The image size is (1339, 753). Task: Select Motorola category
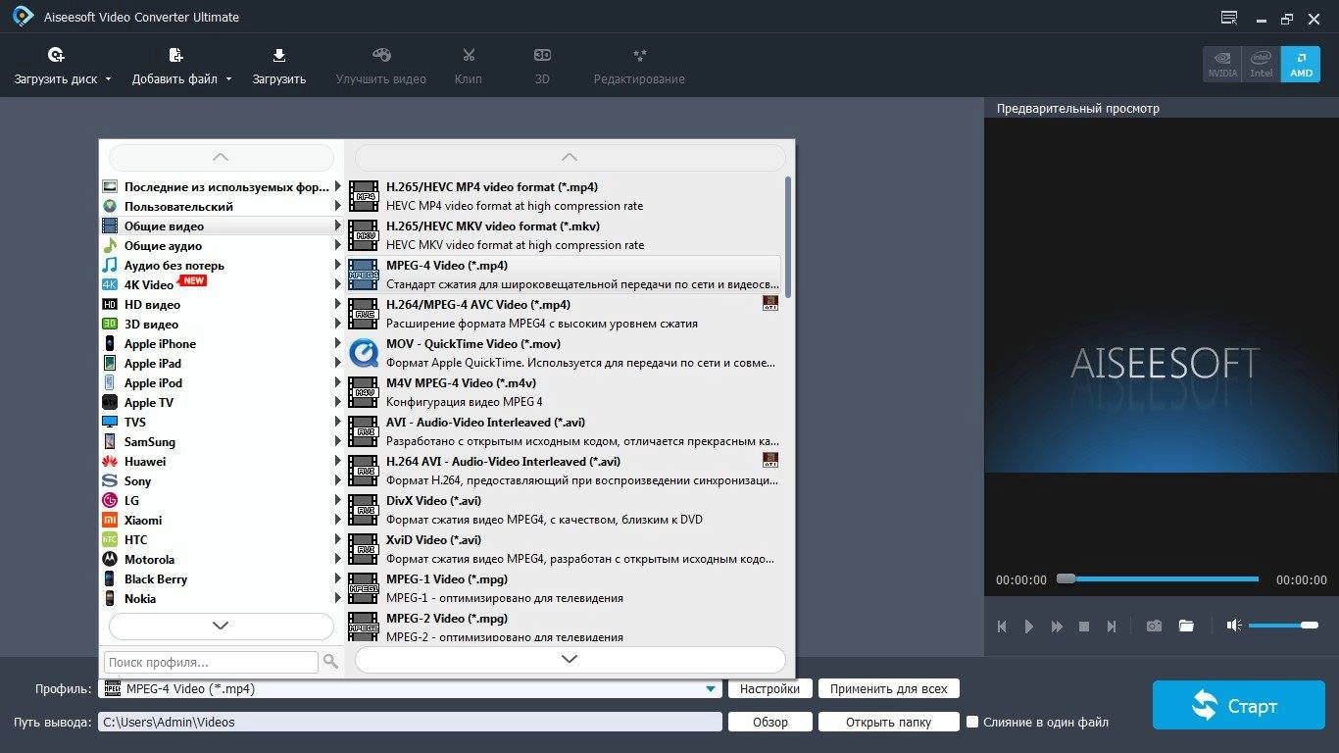coord(222,559)
